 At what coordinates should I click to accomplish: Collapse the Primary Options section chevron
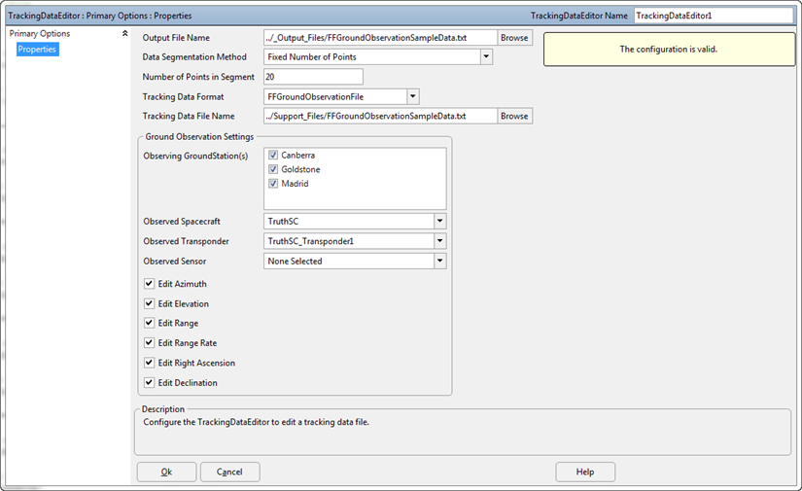124,33
